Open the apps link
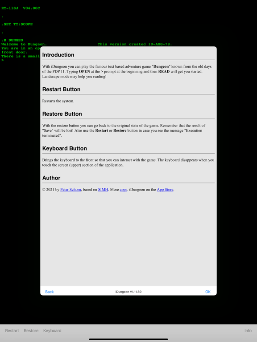 (124, 189)
